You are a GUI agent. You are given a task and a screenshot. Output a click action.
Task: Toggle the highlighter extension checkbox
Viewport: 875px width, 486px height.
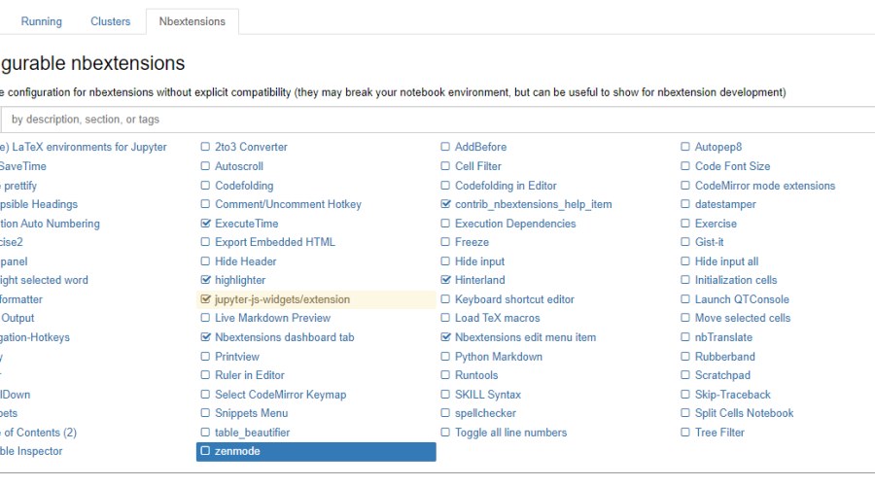pyautogui.click(x=205, y=281)
